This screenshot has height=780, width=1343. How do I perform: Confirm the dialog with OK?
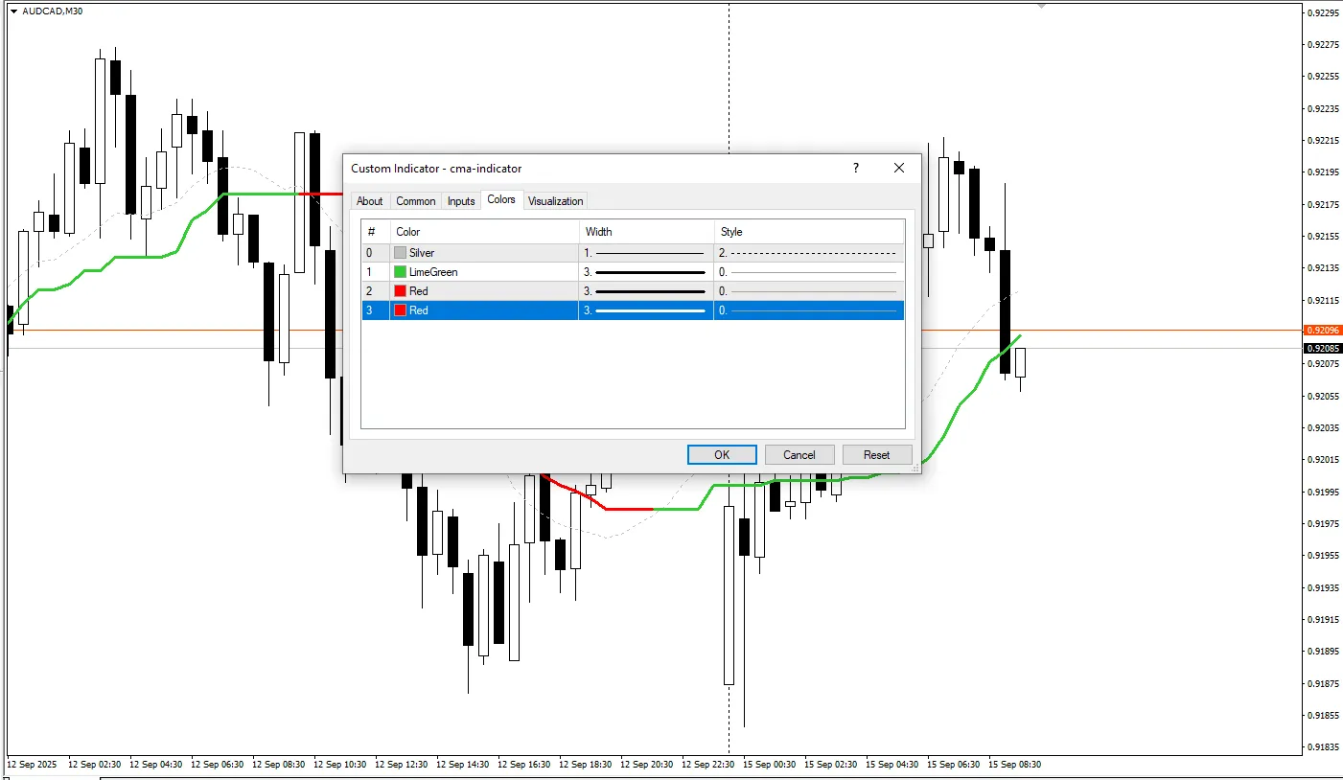722,455
